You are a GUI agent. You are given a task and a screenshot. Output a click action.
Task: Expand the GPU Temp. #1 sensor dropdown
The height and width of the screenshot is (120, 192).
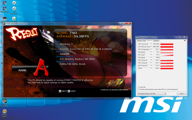tap(151, 60)
